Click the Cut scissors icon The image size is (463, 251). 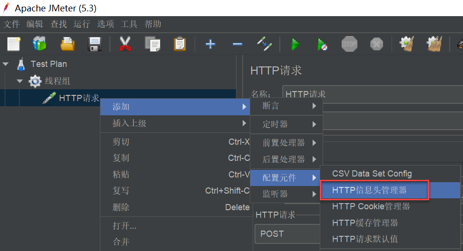(125, 44)
